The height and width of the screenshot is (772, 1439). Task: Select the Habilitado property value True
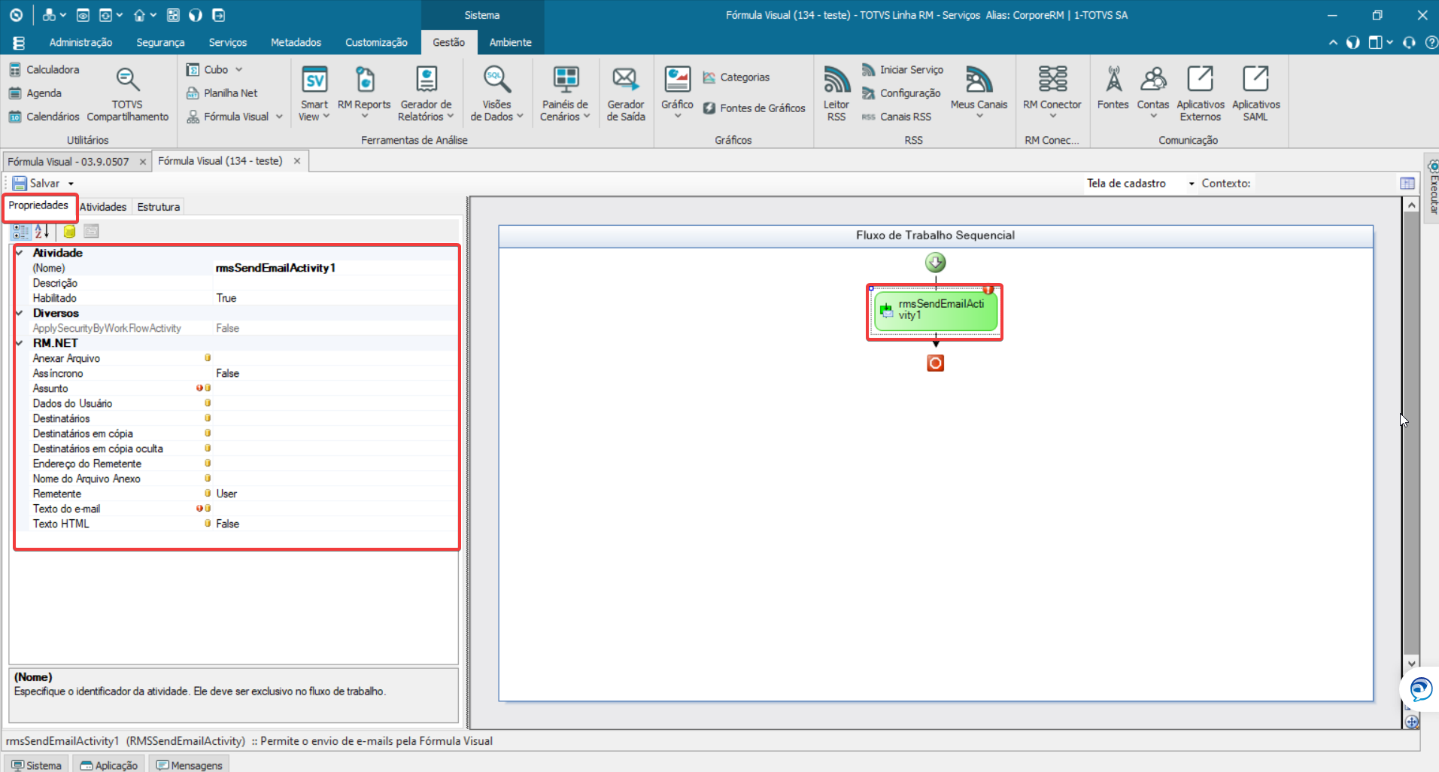[335, 298]
